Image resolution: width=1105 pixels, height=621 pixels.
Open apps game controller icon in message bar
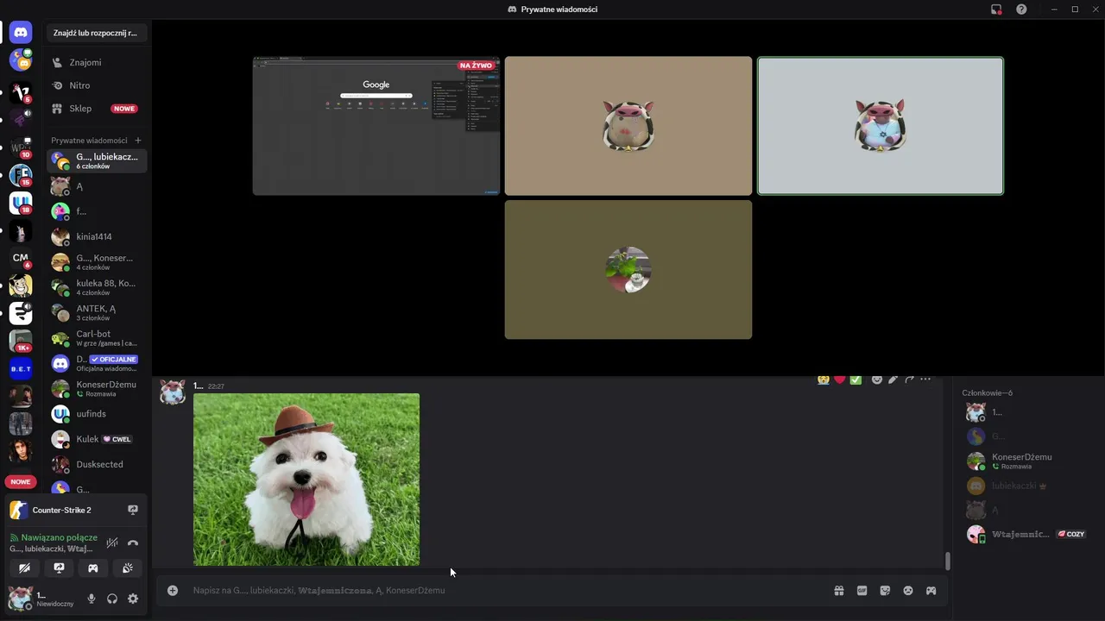pyautogui.click(x=931, y=590)
